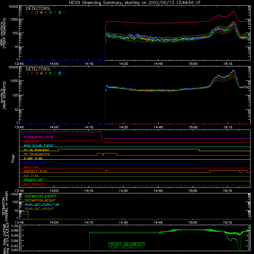Click the REAR_DEC_CHAN/128 legend entry
The image size is (254, 254).
(42, 205)
